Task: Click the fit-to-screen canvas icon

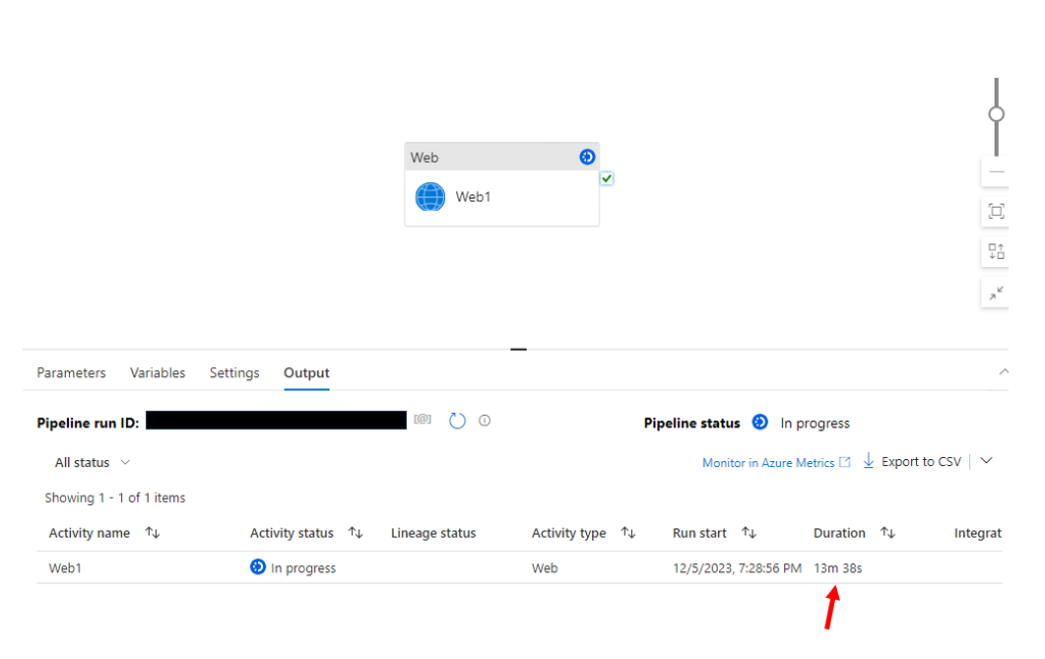Action: click(995, 211)
